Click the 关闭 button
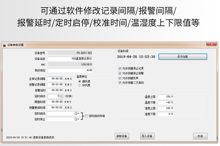This screenshot has height=146, width=220. point(200,136)
